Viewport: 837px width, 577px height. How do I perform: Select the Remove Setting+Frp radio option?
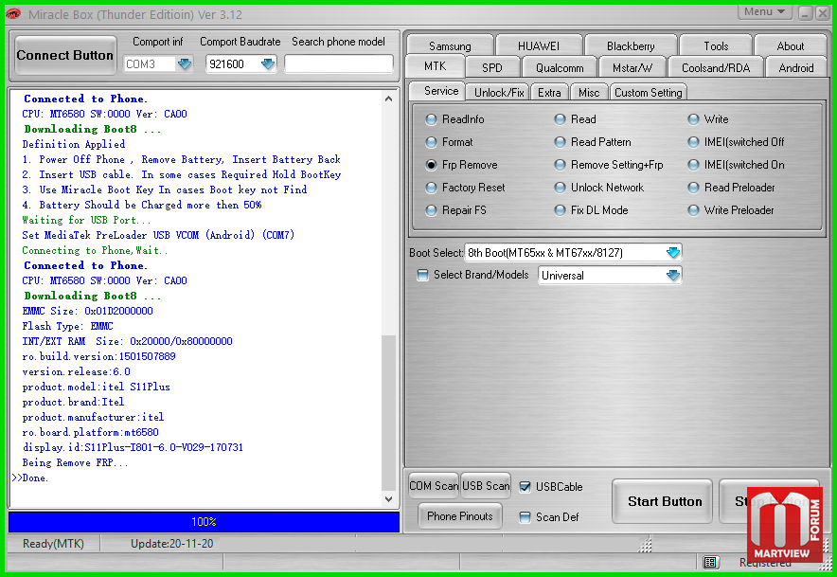coord(560,165)
